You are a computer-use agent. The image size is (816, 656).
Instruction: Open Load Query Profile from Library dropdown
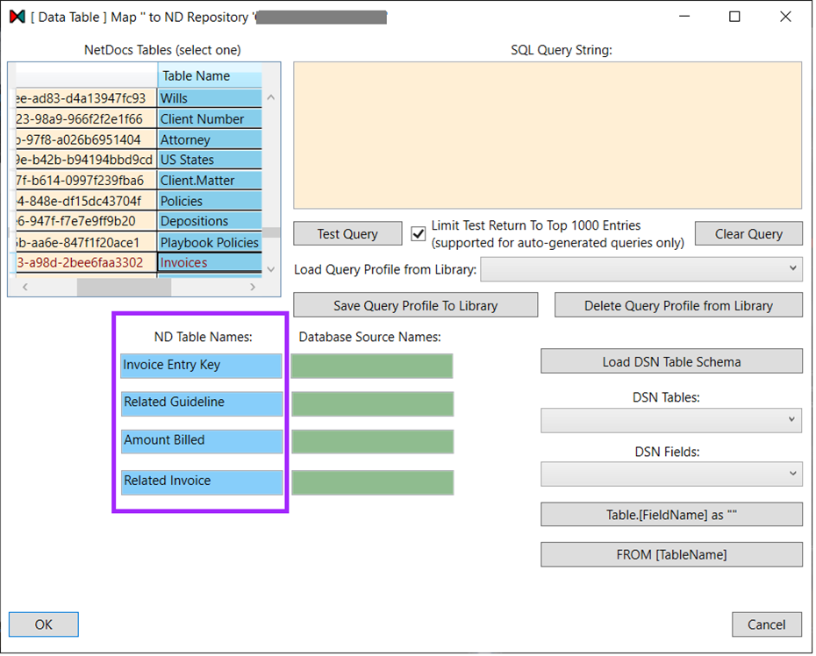pyautogui.click(x=641, y=269)
